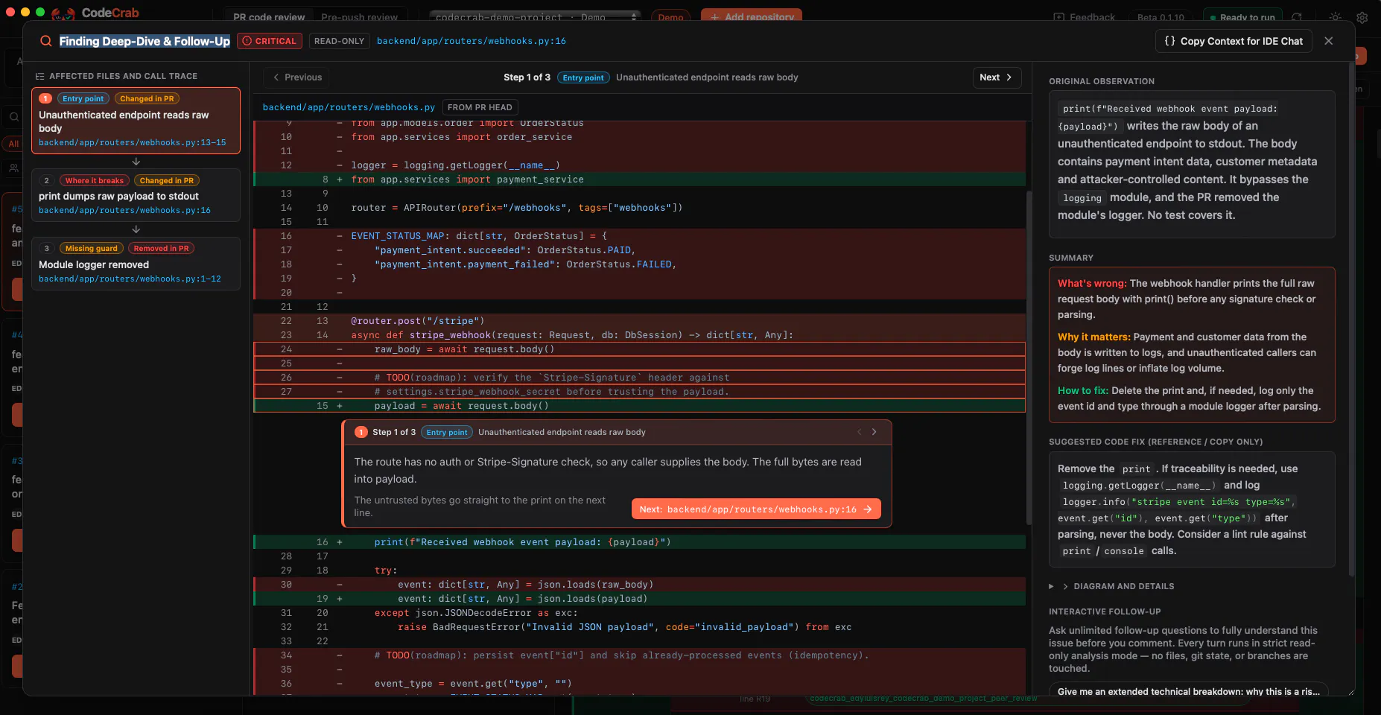Go to the Previous step
This screenshot has height=715, width=1381.
click(297, 77)
